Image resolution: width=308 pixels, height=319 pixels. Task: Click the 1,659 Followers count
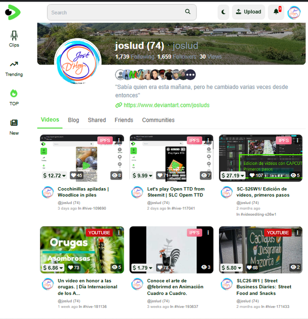point(177,57)
